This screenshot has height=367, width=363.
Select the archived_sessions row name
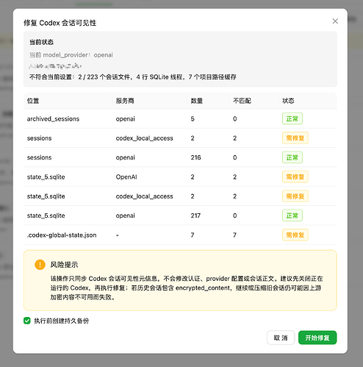pyautogui.click(x=53, y=119)
